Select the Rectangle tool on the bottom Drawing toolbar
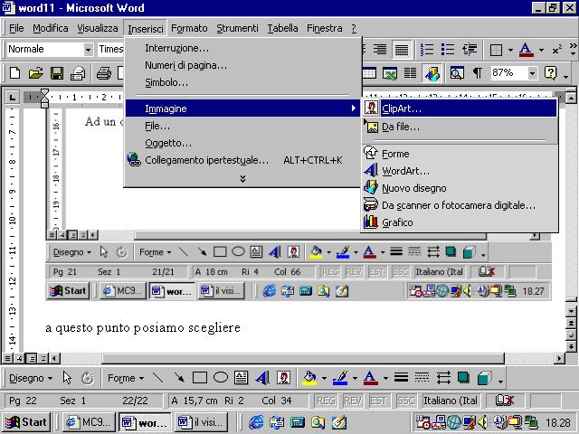 coord(200,378)
